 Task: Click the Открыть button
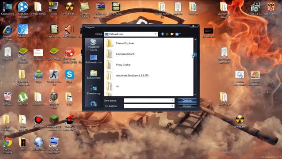(187, 101)
